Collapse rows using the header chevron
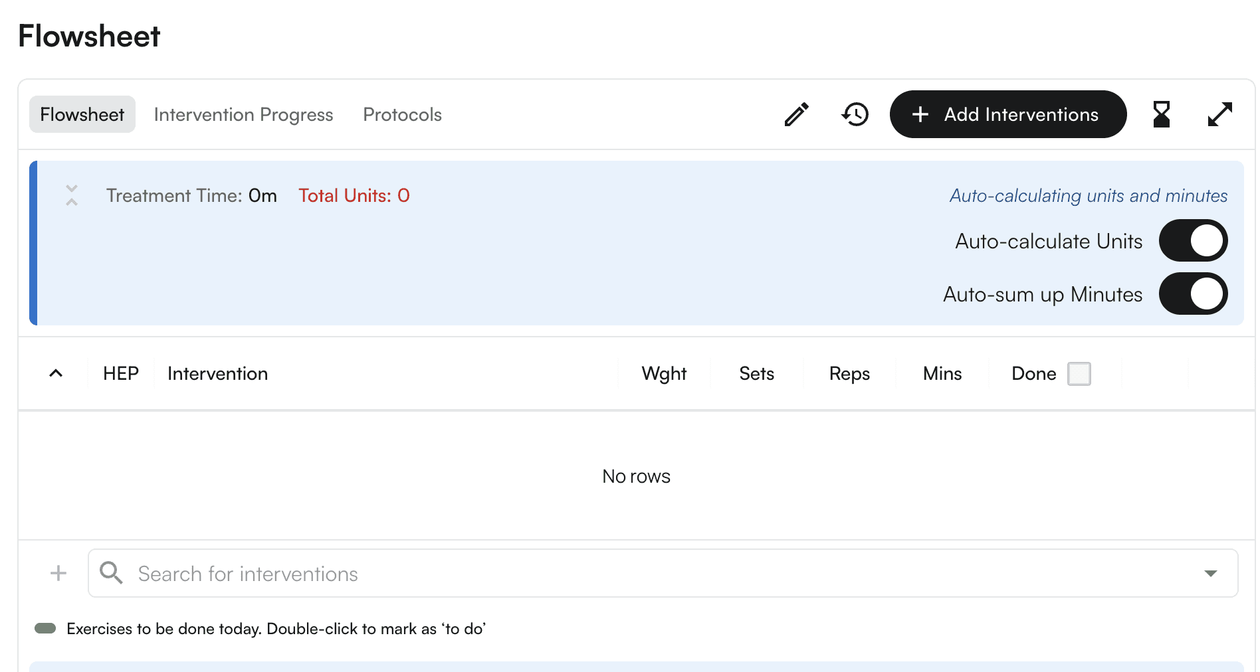This screenshot has width=1260, height=672. coord(56,373)
